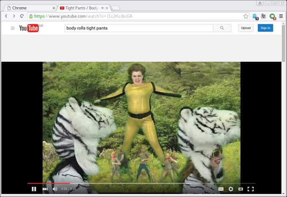Open a new browser tab
This screenshot has width=287, height=197.
point(116,8)
